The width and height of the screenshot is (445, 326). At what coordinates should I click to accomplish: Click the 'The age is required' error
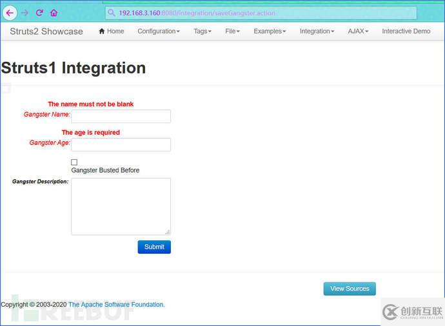91,132
